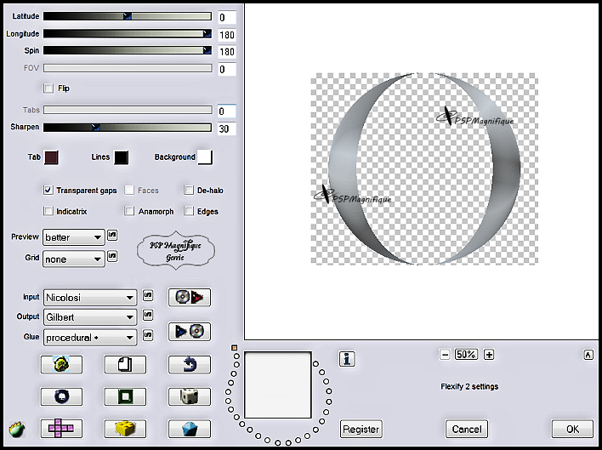Click the blue undo arrow button

coord(190,364)
